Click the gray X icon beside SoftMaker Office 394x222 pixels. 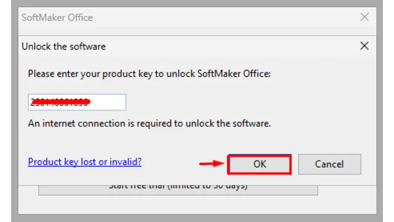[x=364, y=17]
